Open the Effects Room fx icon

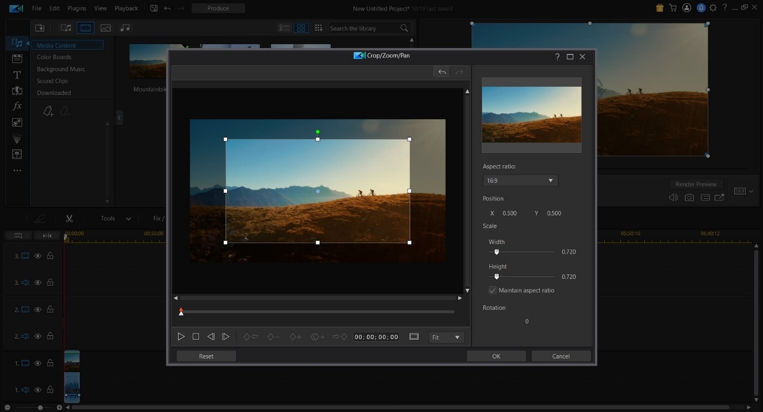(17, 106)
